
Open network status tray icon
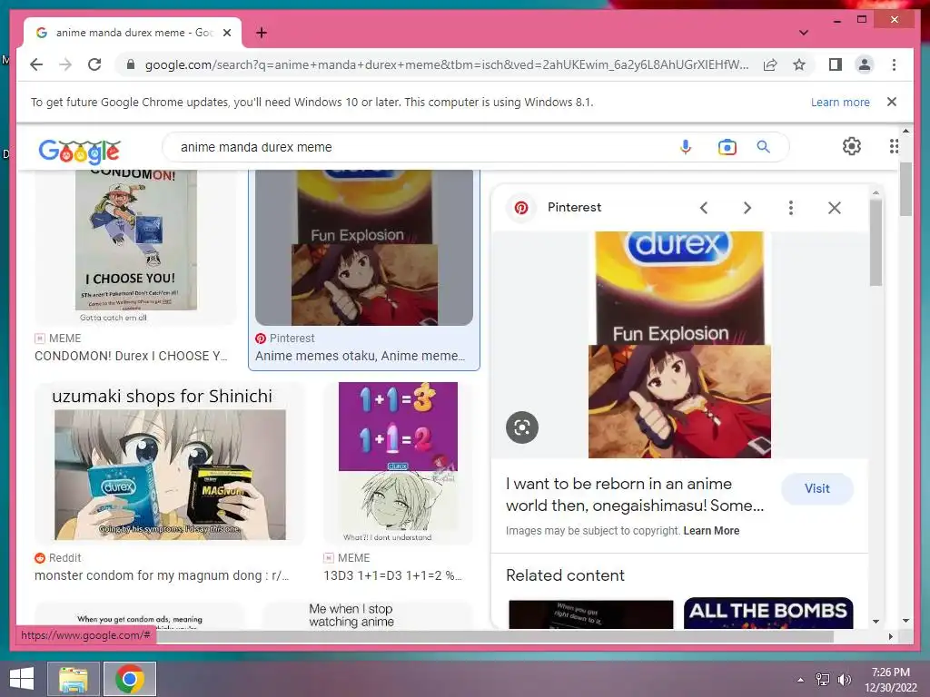(x=822, y=680)
